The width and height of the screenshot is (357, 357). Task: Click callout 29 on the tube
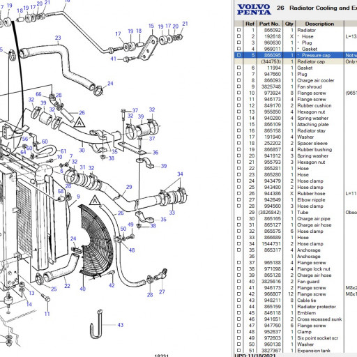[x=129, y=187]
